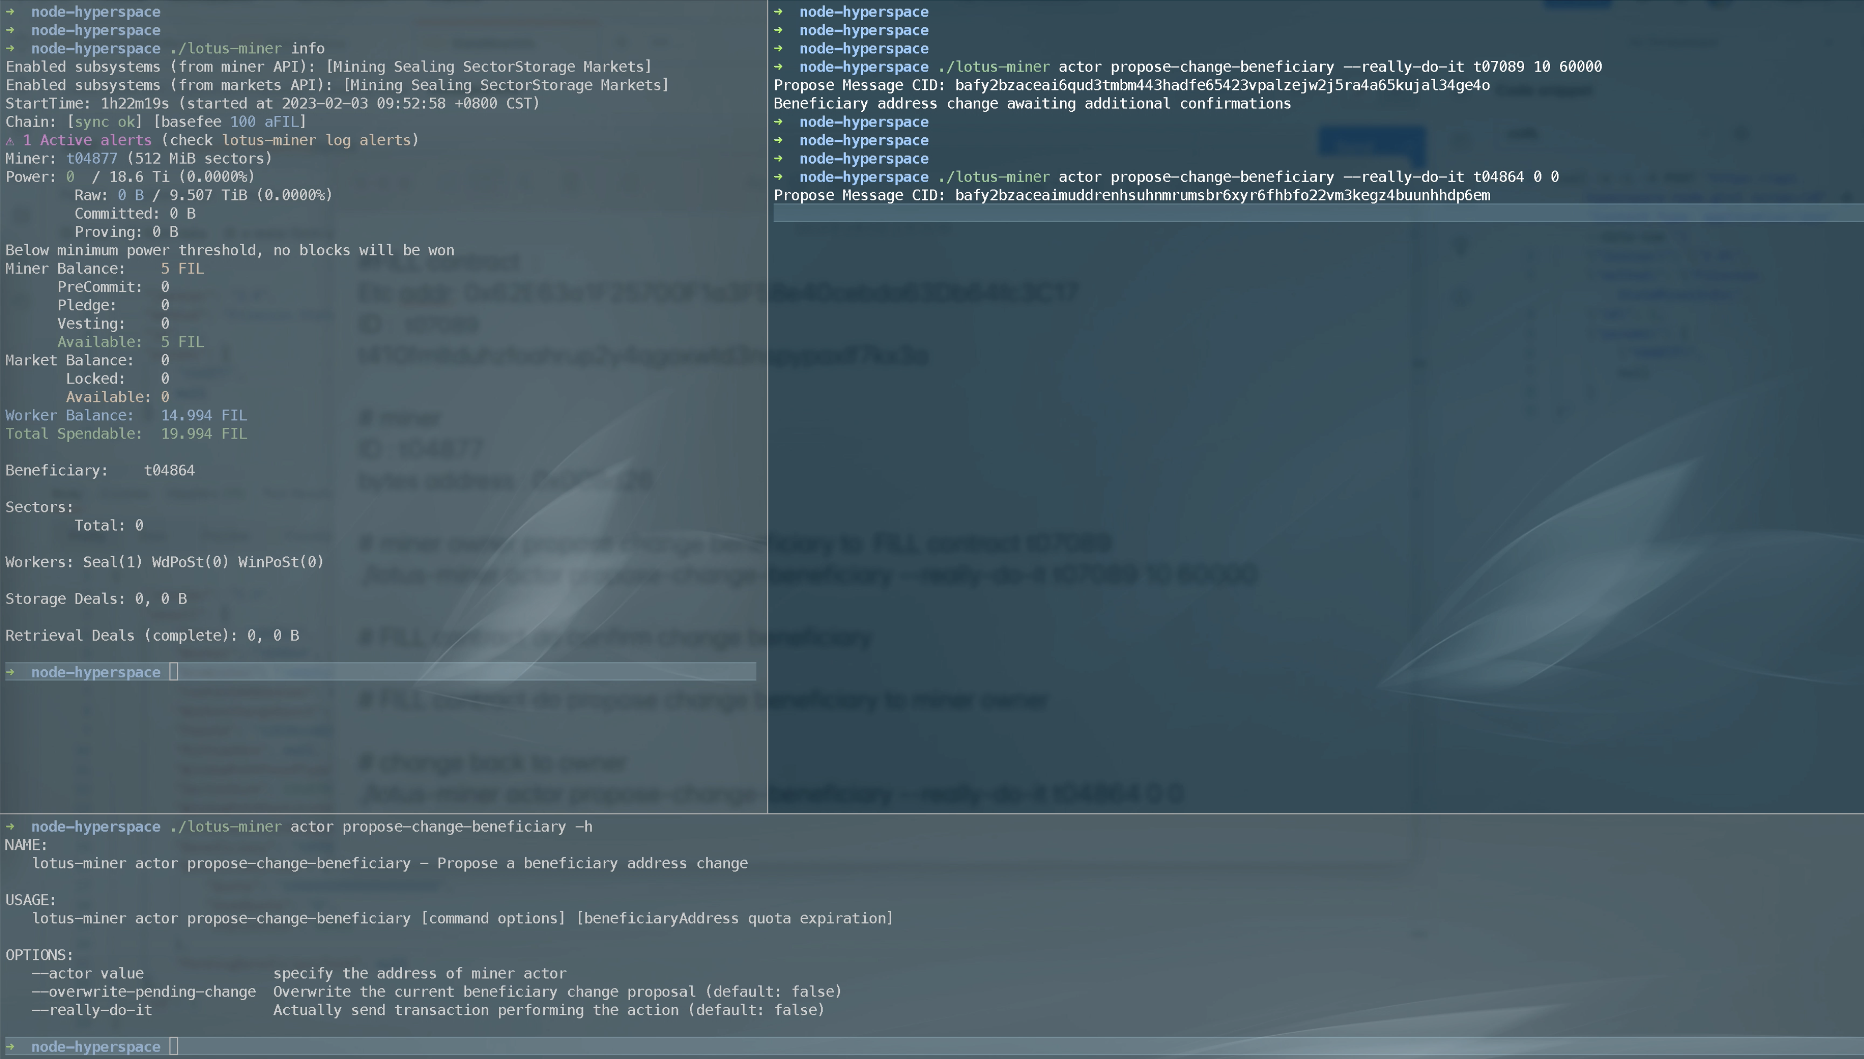This screenshot has width=1864, height=1059.
Task: Click 'Propose a beneficiary address change' description
Action: point(592,863)
